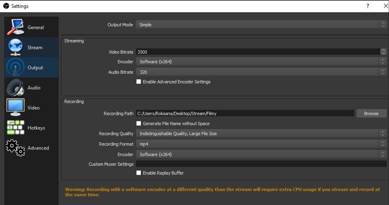Click the Custom Muxer Settings field
Image resolution: width=389 pixels, height=205 pixels.
click(261, 164)
